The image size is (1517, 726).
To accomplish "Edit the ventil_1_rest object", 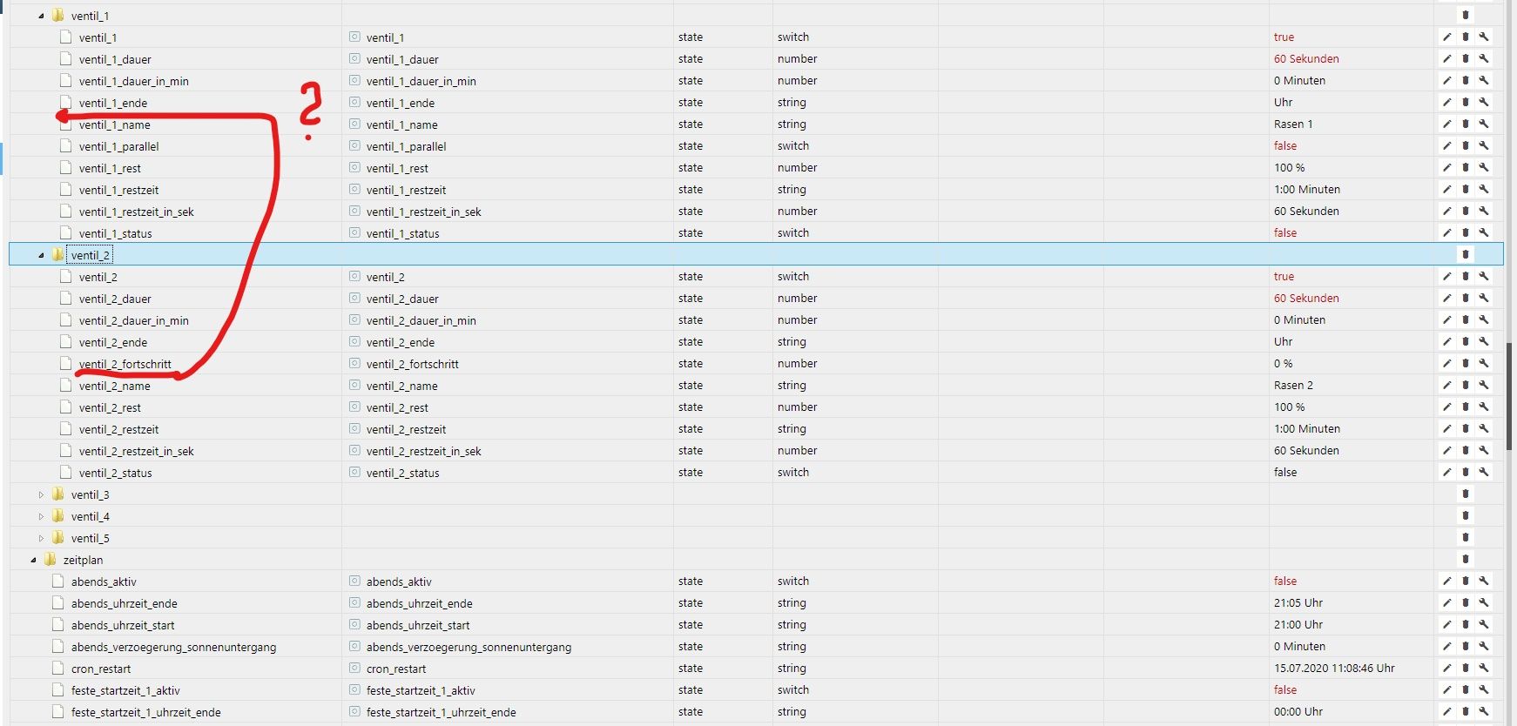I will (1446, 167).
